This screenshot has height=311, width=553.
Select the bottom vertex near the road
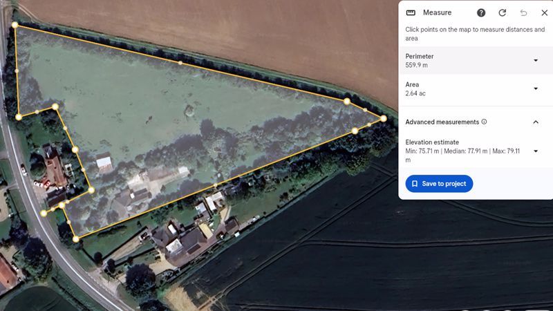tap(76, 239)
